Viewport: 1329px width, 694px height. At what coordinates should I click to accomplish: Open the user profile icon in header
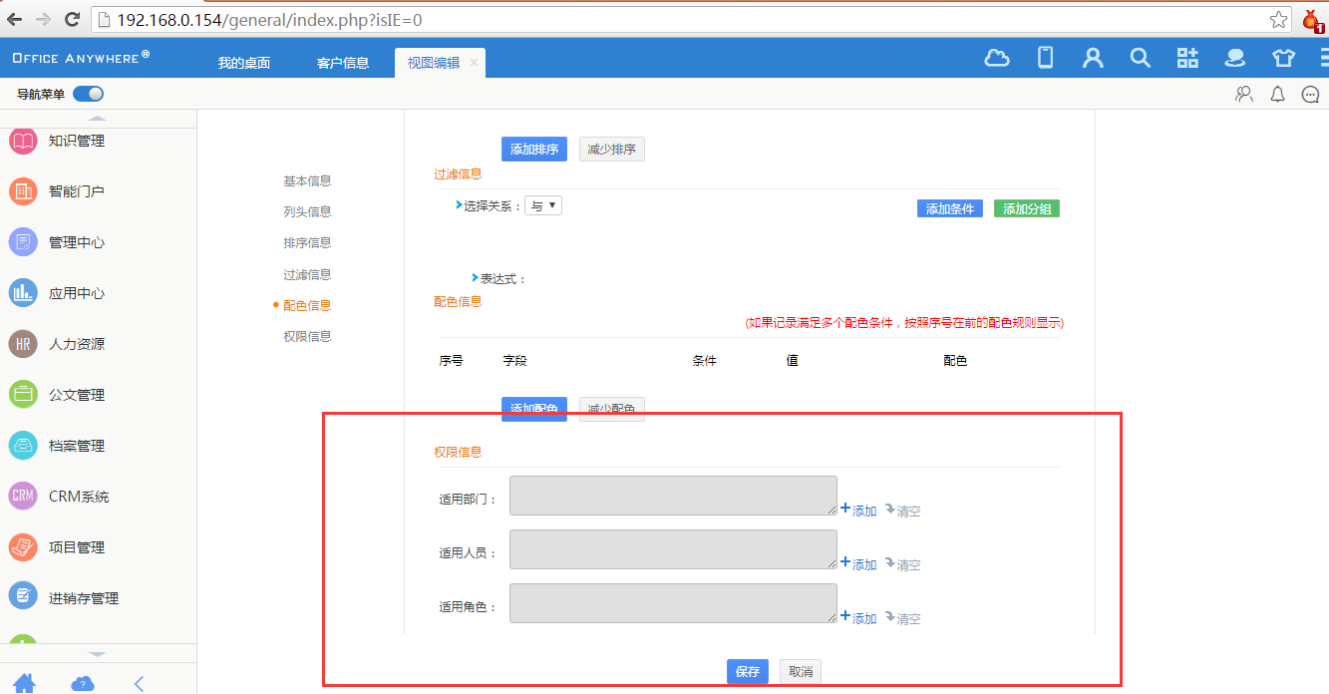(x=1093, y=58)
